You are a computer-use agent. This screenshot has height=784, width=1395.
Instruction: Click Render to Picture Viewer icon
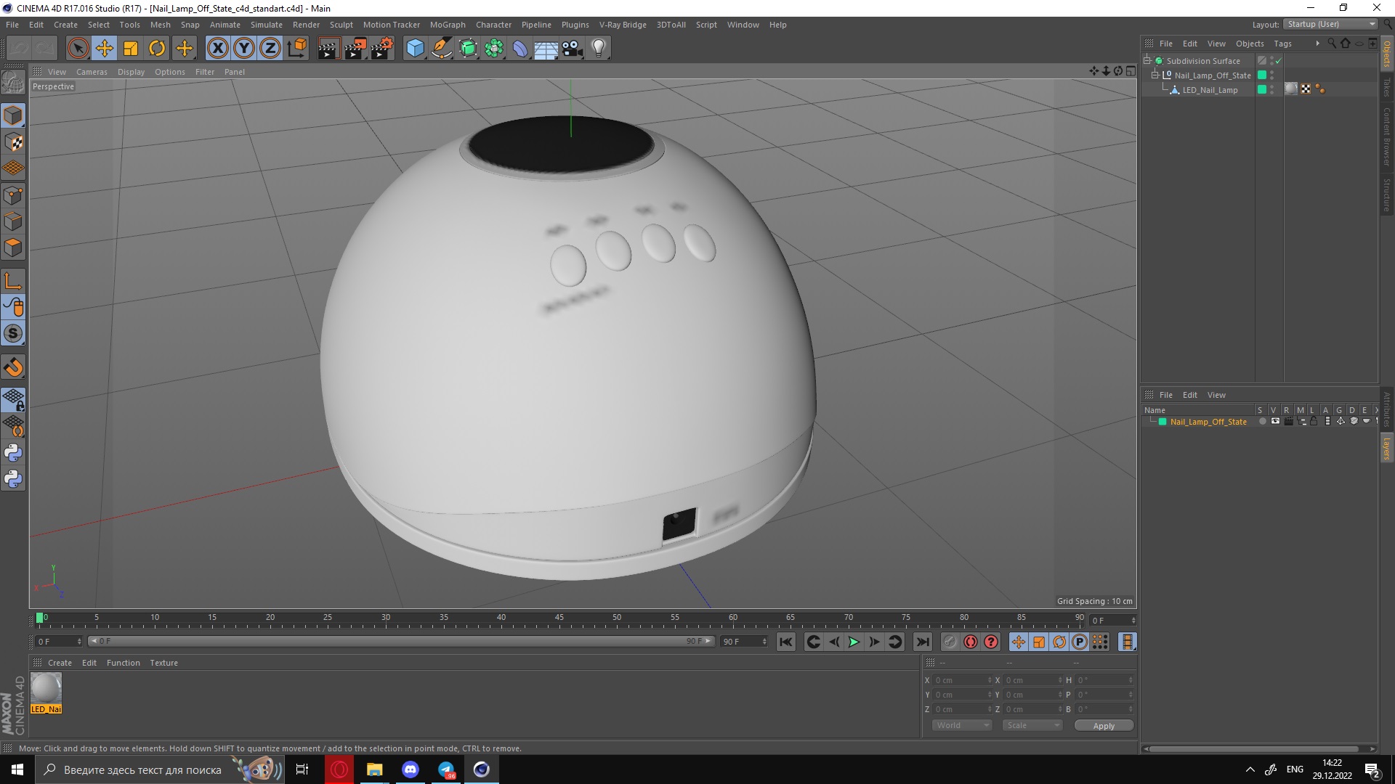tap(355, 49)
